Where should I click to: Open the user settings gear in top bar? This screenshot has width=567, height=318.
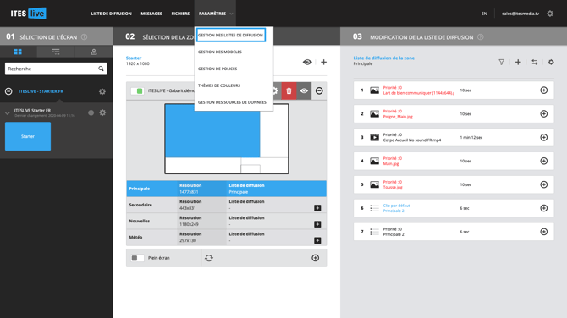(549, 14)
